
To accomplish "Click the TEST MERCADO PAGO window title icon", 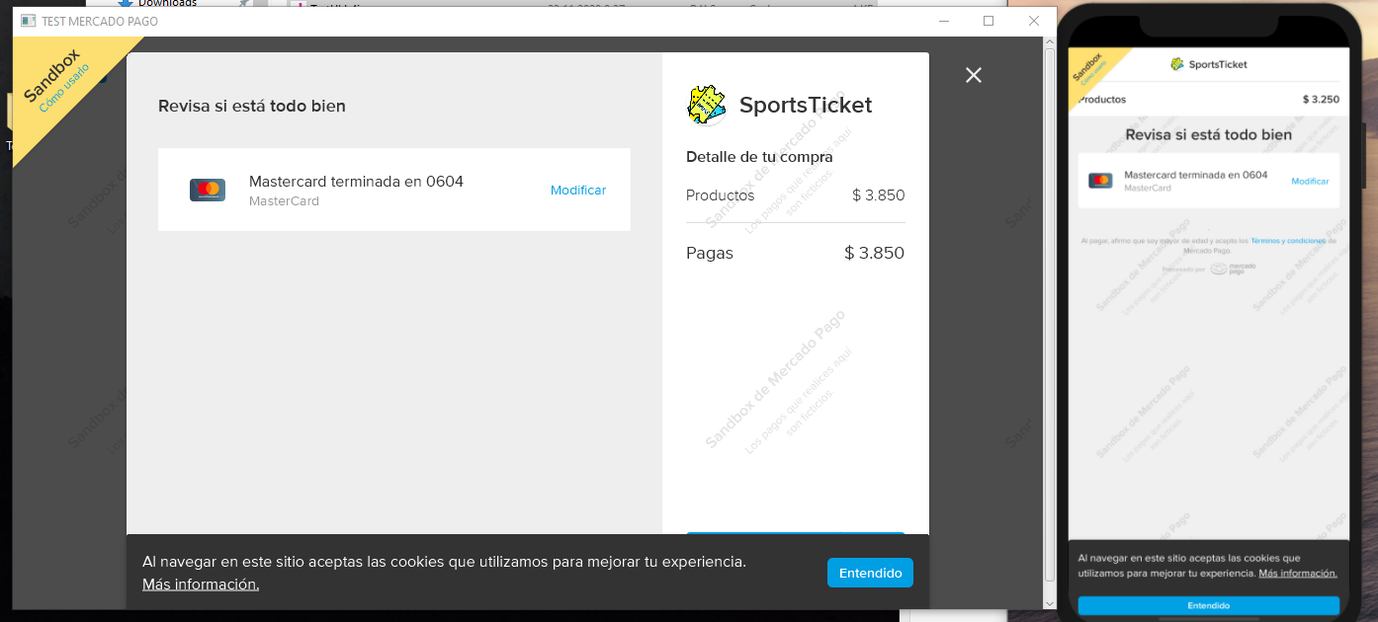I will pos(28,21).
